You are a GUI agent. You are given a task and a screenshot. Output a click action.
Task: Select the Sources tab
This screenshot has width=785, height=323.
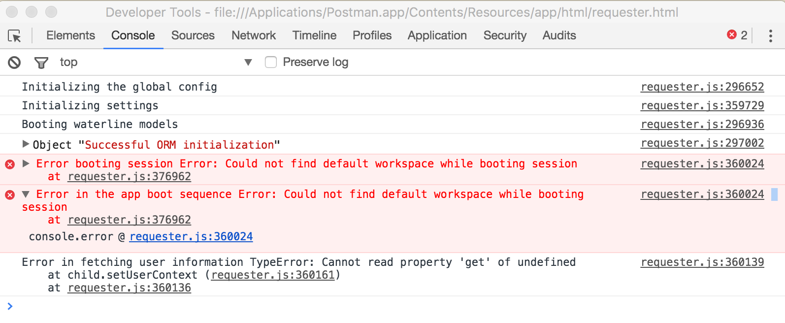(x=193, y=35)
